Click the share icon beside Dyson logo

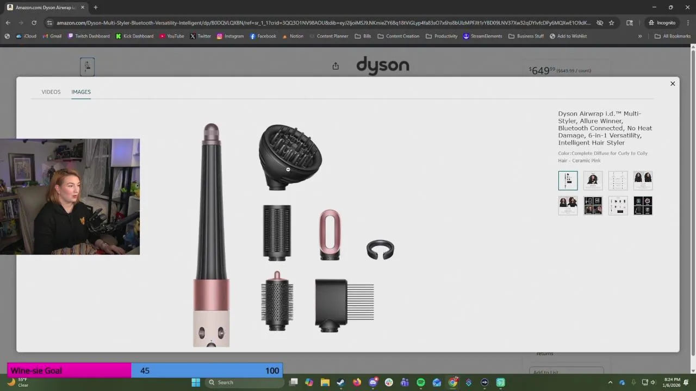[x=335, y=66]
